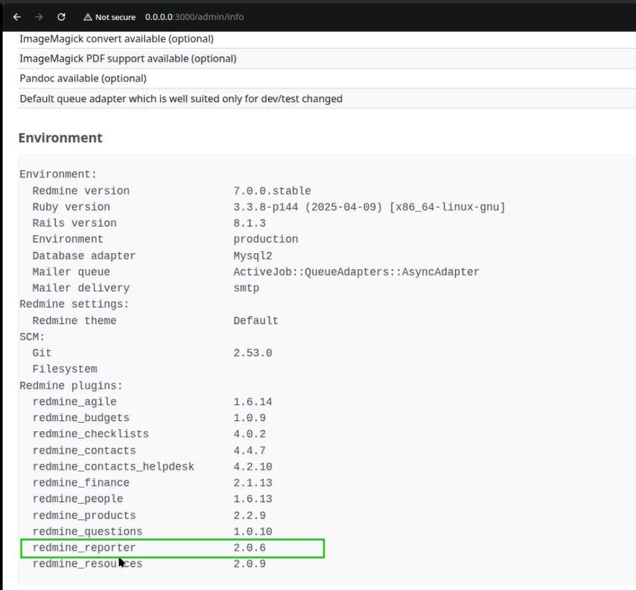Click the 'redmine_reporter' plugin name
This screenshot has height=590, width=636.
(84, 547)
